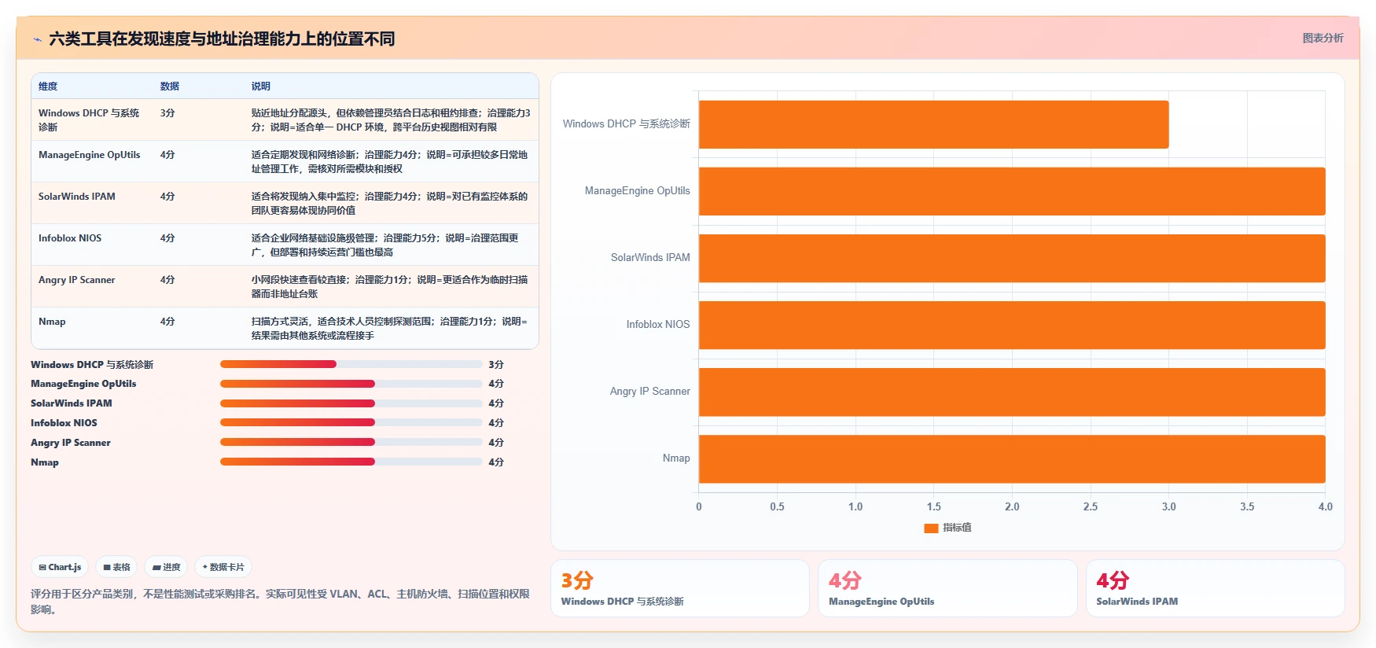Click the 进度 tag chip
This screenshot has height=648, width=1376.
coord(166,567)
